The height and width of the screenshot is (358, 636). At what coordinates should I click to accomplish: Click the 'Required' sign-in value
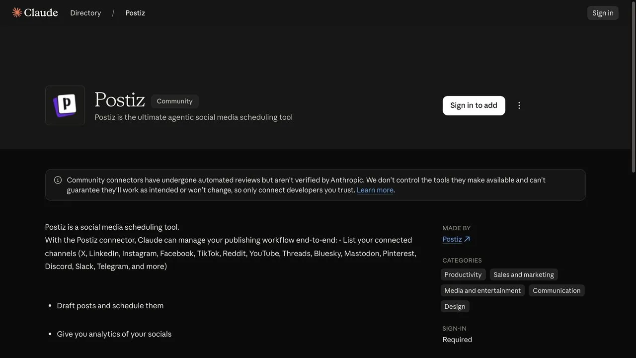457,340
